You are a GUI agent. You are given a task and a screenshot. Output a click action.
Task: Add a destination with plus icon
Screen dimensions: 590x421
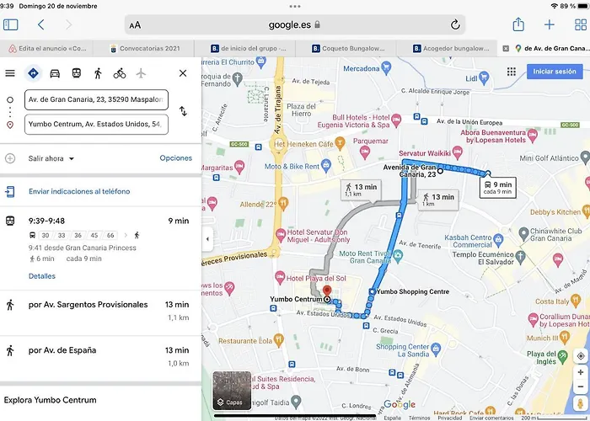(10, 158)
